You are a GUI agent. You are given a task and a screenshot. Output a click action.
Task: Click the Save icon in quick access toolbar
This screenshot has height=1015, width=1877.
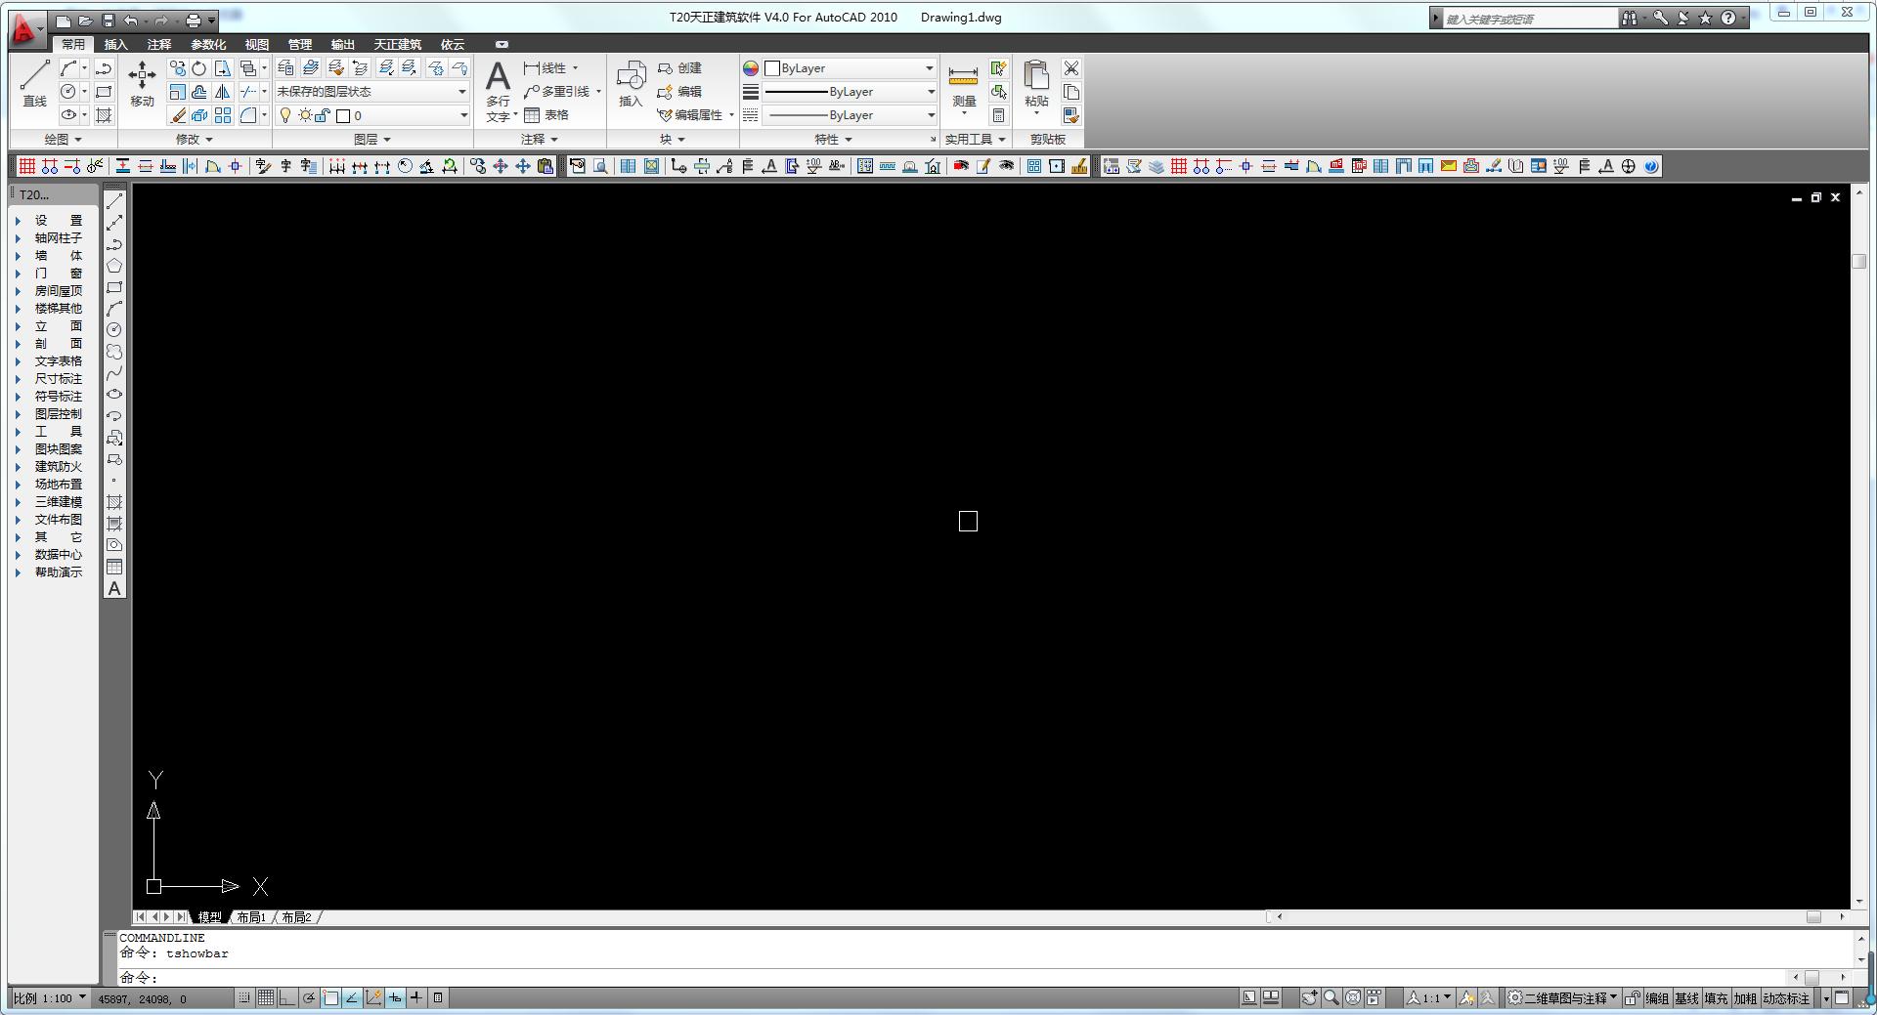click(x=108, y=21)
